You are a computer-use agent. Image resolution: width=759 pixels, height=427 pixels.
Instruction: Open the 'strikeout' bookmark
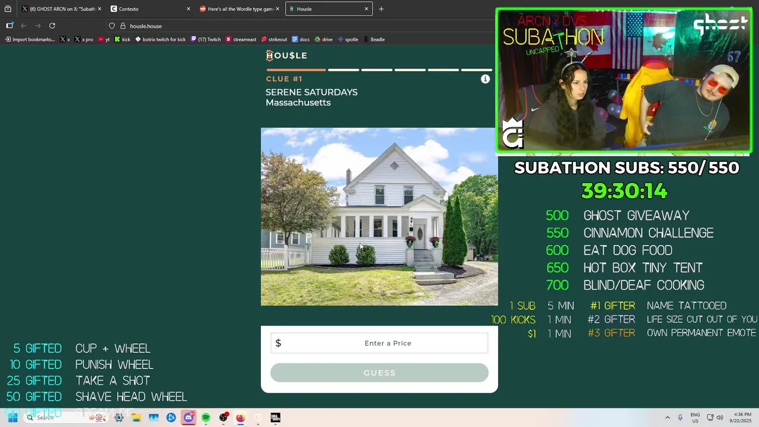274,39
